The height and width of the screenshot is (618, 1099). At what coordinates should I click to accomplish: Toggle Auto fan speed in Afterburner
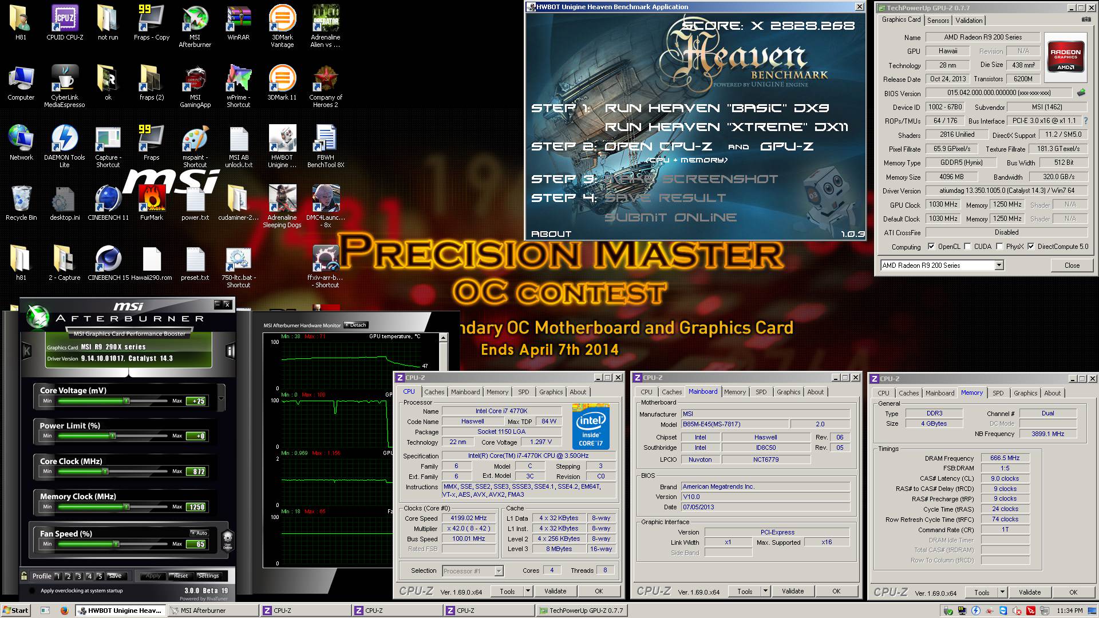199,533
